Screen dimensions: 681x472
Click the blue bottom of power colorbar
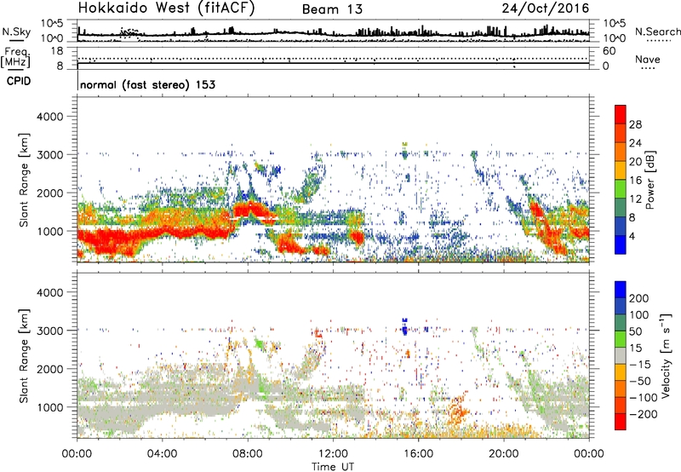[621, 245]
